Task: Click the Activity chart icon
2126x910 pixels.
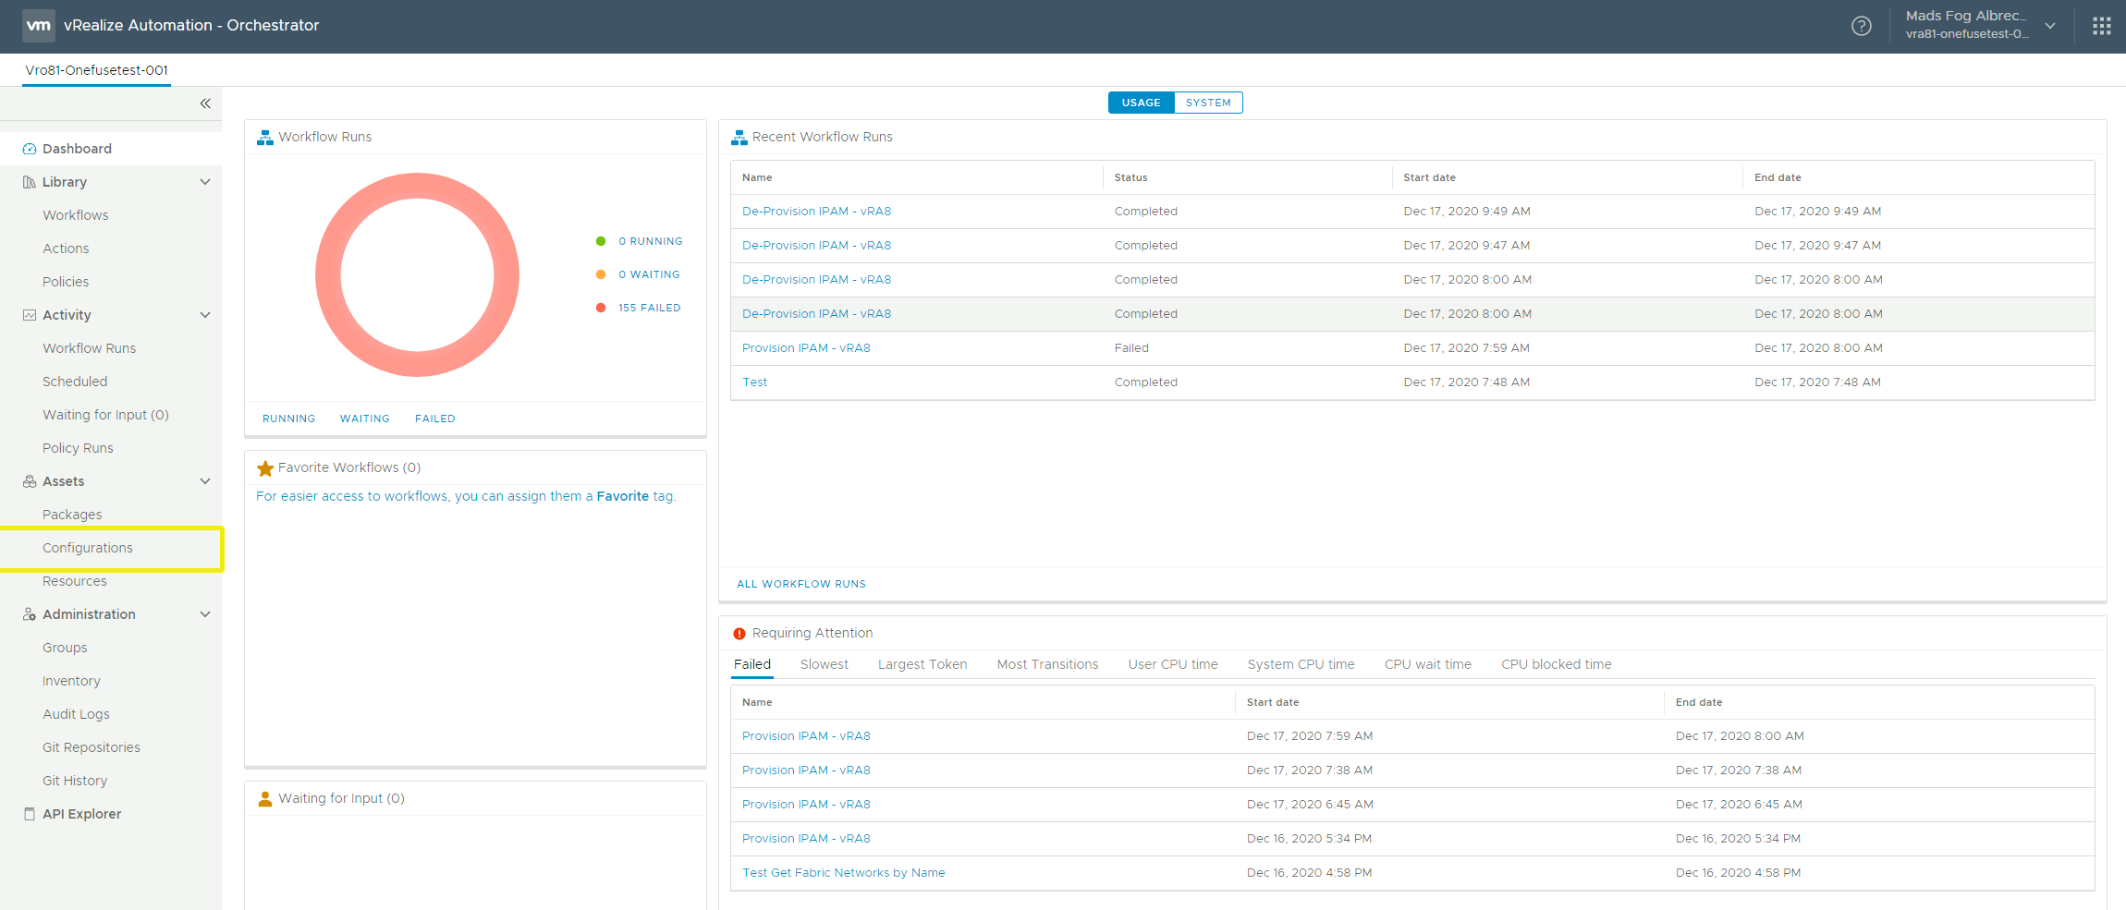Action: 30,315
